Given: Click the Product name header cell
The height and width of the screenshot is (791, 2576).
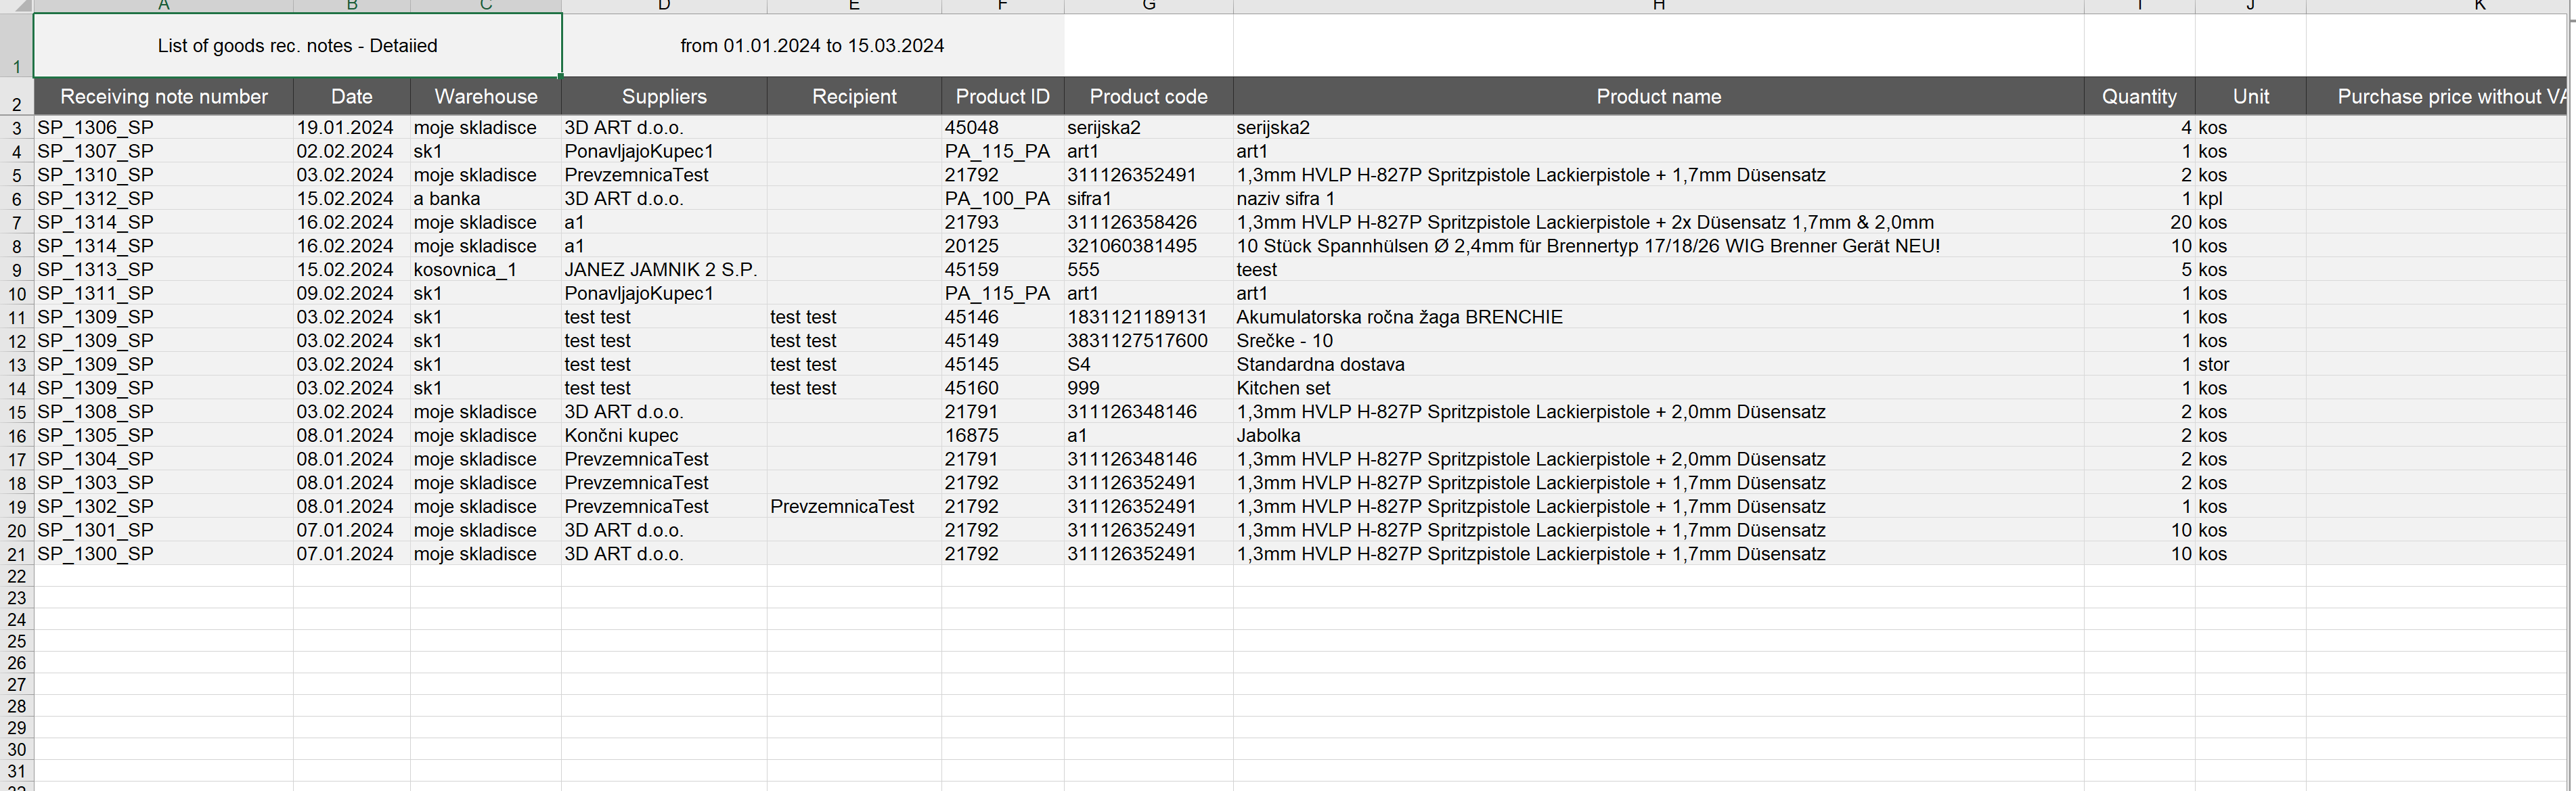Looking at the screenshot, I should tap(1658, 97).
